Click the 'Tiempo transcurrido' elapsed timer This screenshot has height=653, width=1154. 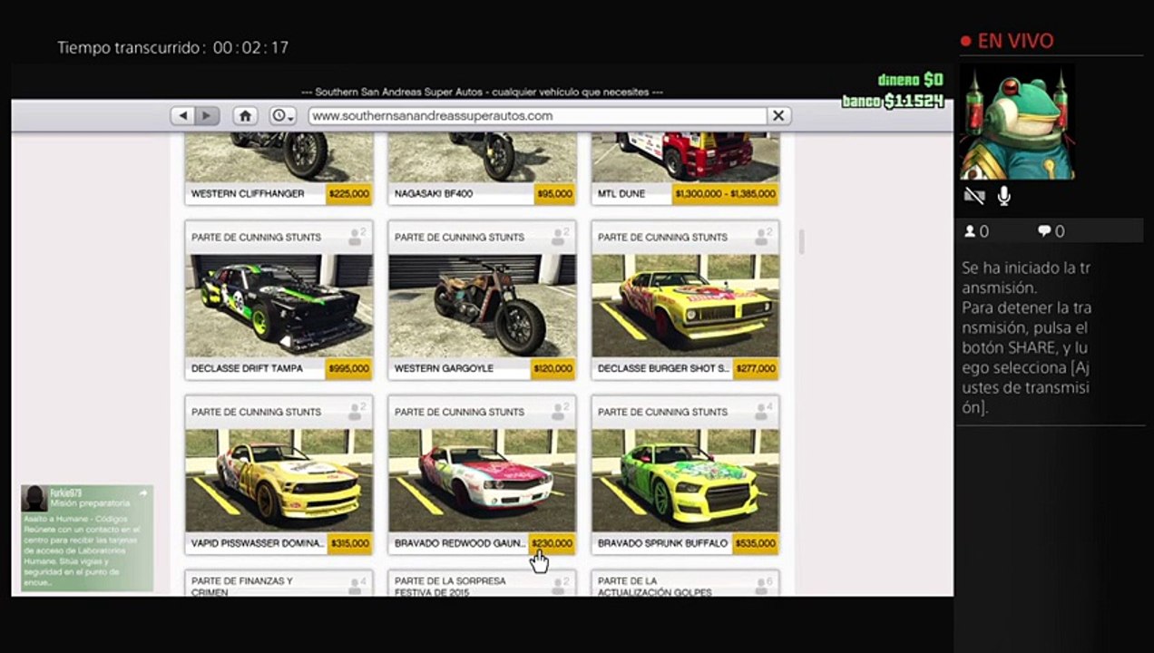tap(172, 47)
